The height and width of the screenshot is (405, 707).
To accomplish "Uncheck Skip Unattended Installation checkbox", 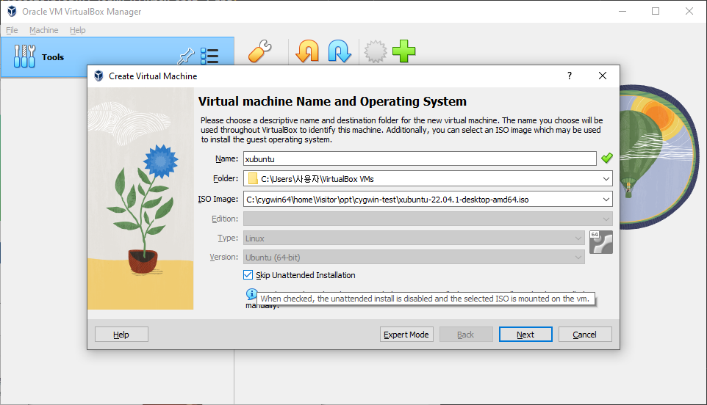I will pos(248,274).
